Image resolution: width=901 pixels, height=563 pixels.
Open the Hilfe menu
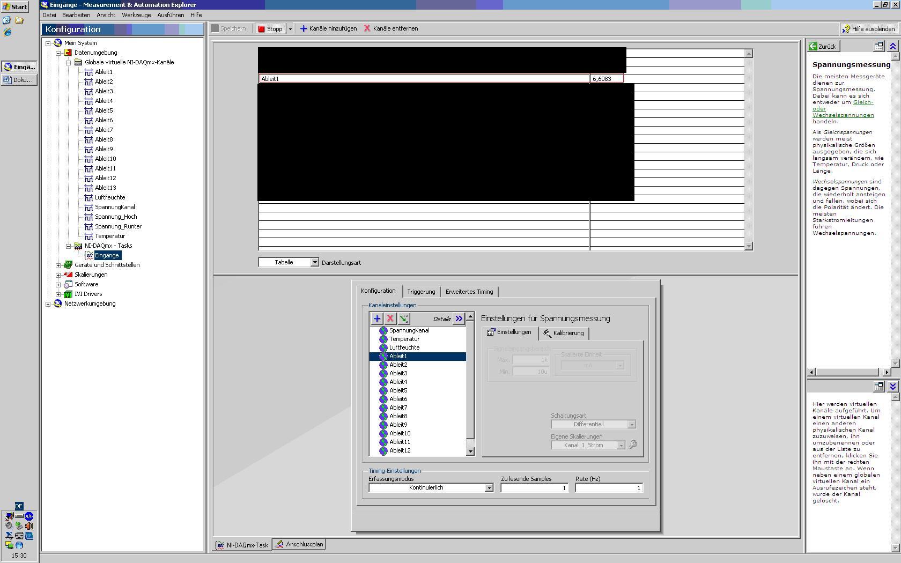pyautogui.click(x=196, y=15)
